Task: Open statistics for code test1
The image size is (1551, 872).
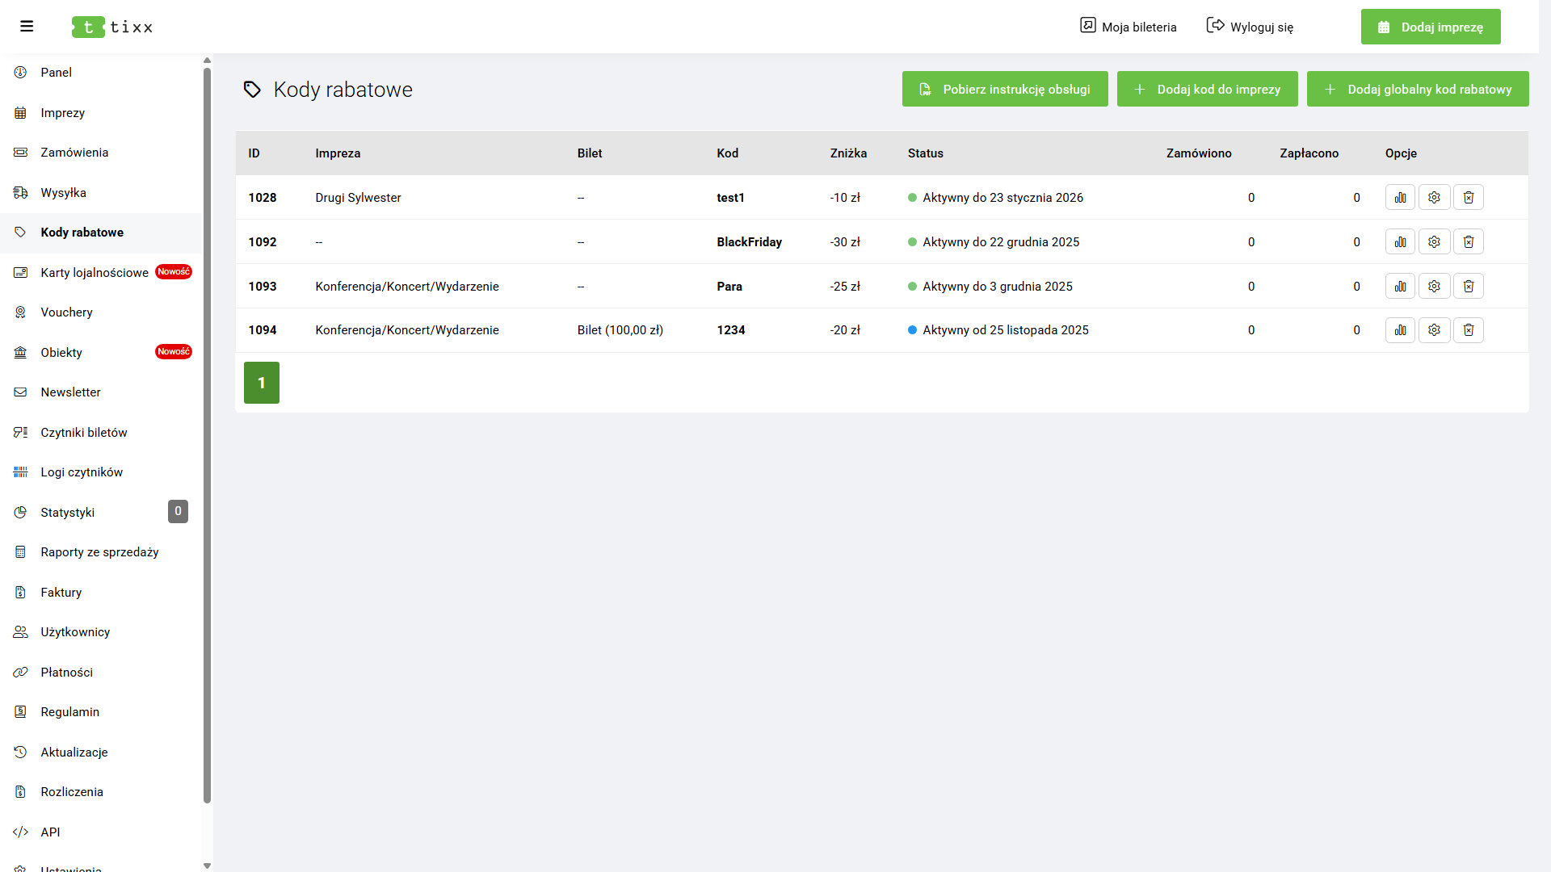Action: click(1400, 198)
